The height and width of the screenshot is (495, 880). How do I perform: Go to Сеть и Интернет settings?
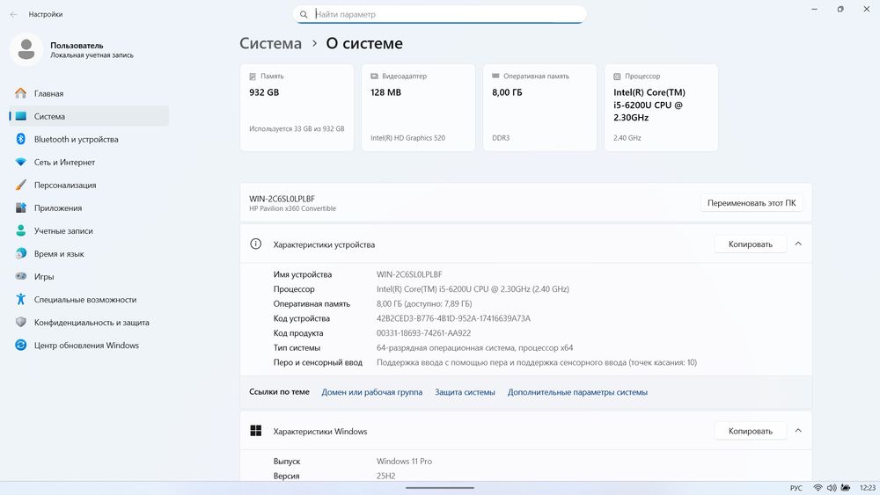click(x=89, y=162)
